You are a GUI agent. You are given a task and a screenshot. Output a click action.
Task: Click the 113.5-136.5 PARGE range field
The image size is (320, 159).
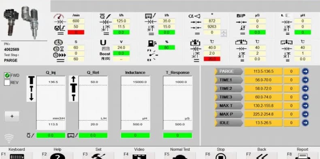click(263, 72)
